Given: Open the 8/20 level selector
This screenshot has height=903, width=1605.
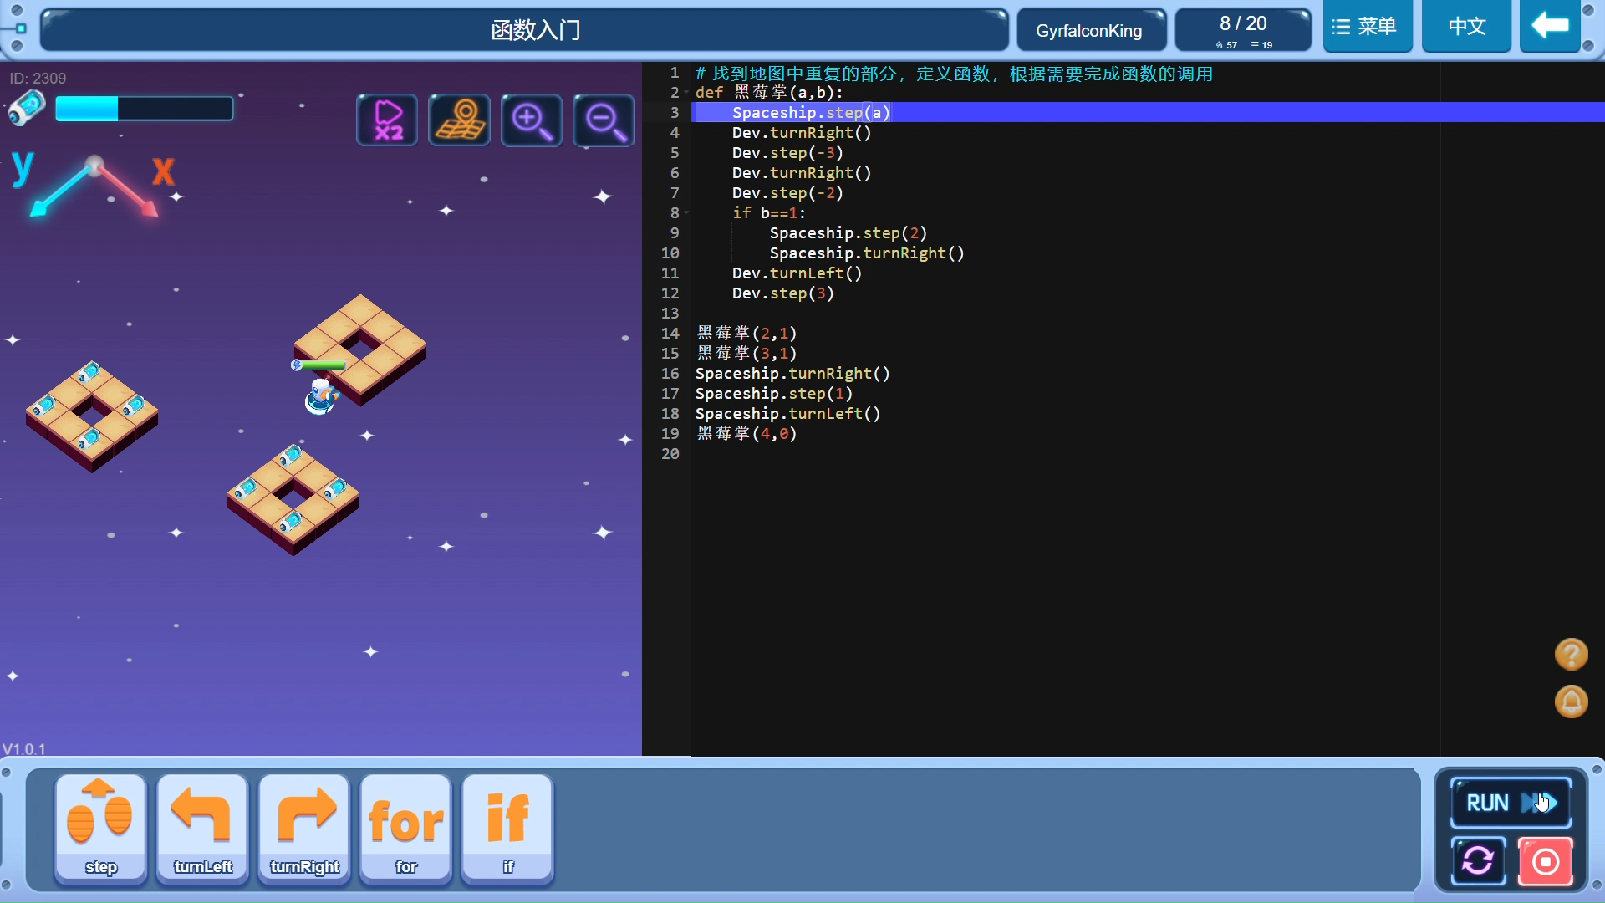Looking at the screenshot, I should pyautogui.click(x=1242, y=28).
